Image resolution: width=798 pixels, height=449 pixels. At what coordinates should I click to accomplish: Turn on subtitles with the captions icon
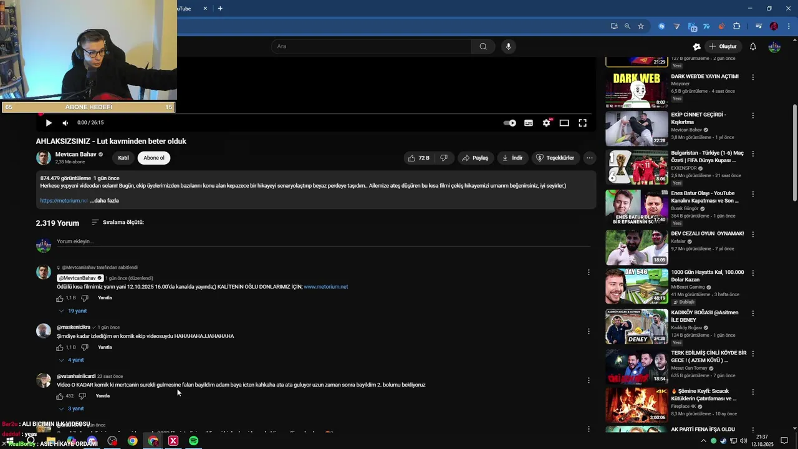click(529, 123)
